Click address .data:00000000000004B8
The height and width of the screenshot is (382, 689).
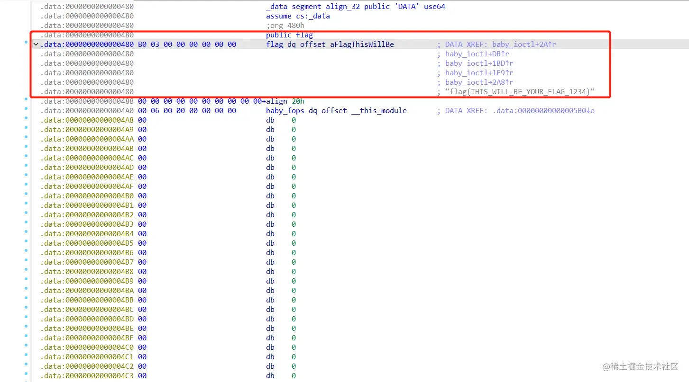click(x=87, y=272)
